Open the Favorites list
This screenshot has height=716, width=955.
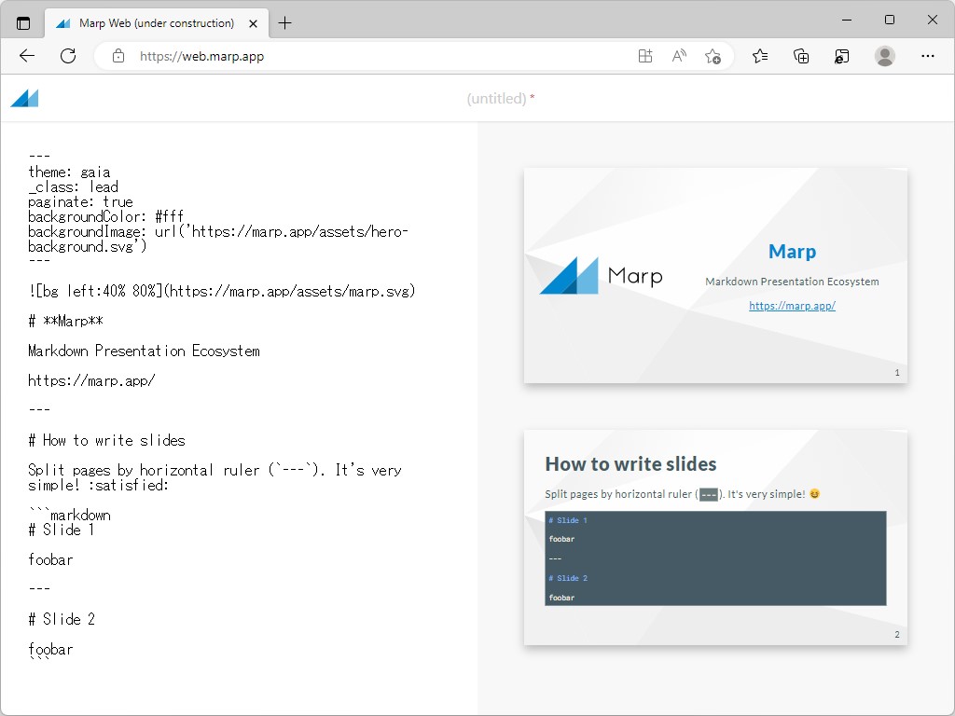pyautogui.click(x=760, y=56)
